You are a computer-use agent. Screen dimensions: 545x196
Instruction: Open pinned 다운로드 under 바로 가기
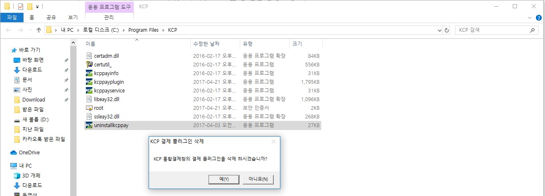[x=32, y=70]
